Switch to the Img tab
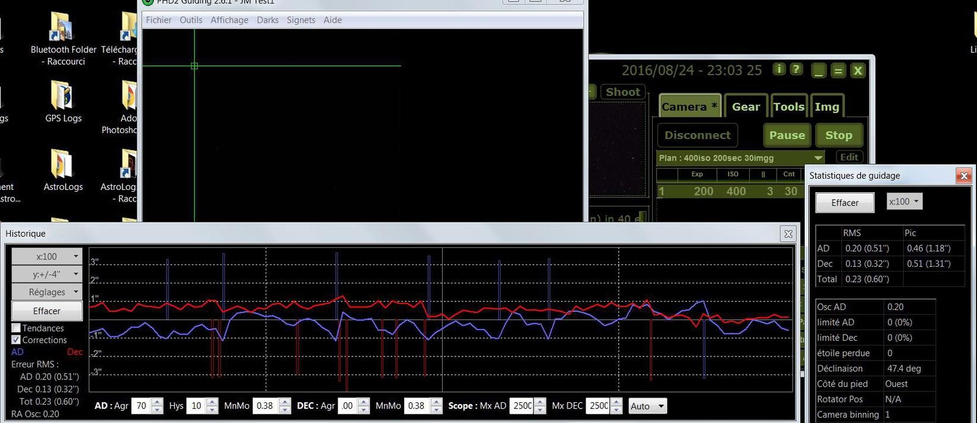Viewport: 977px width, 423px height. (x=827, y=107)
